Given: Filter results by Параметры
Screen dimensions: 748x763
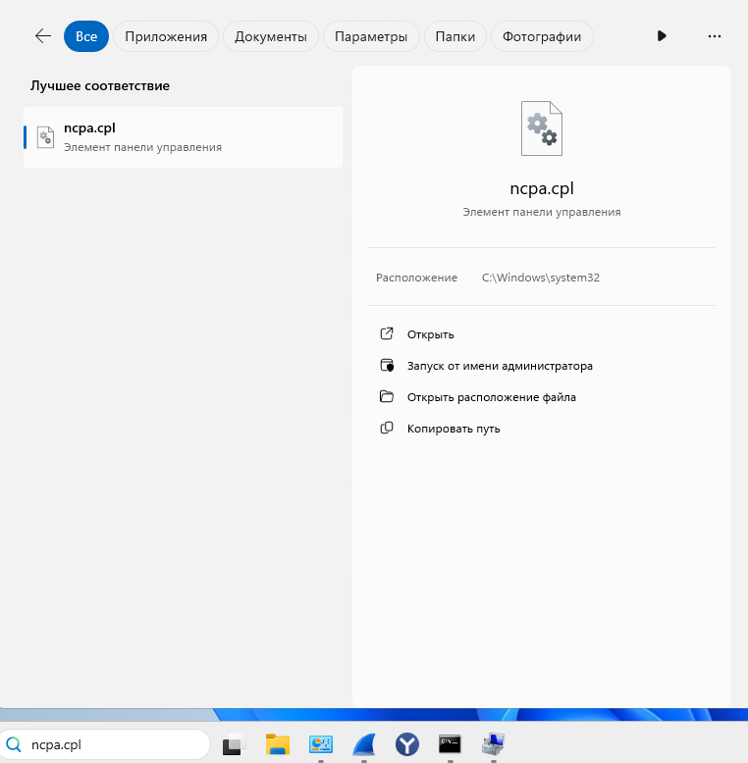Looking at the screenshot, I should (x=371, y=36).
